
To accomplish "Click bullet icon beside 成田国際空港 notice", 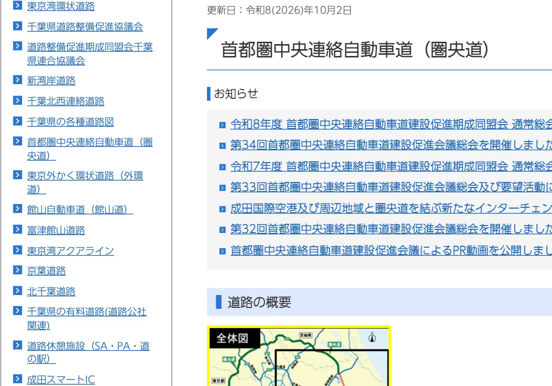I will tap(223, 209).
